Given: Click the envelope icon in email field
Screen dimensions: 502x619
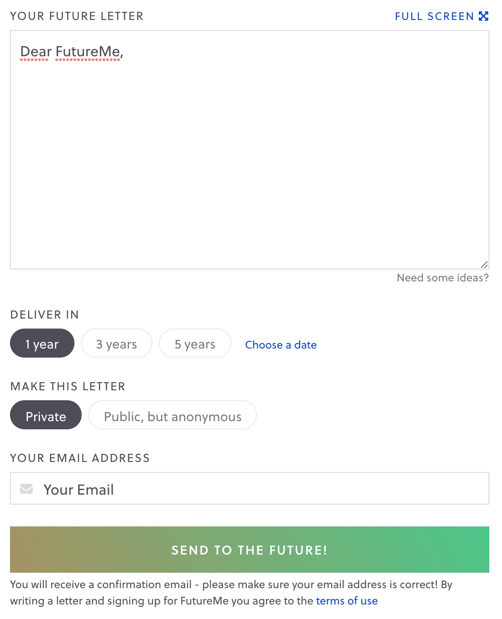Looking at the screenshot, I should pyautogui.click(x=26, y=489).
